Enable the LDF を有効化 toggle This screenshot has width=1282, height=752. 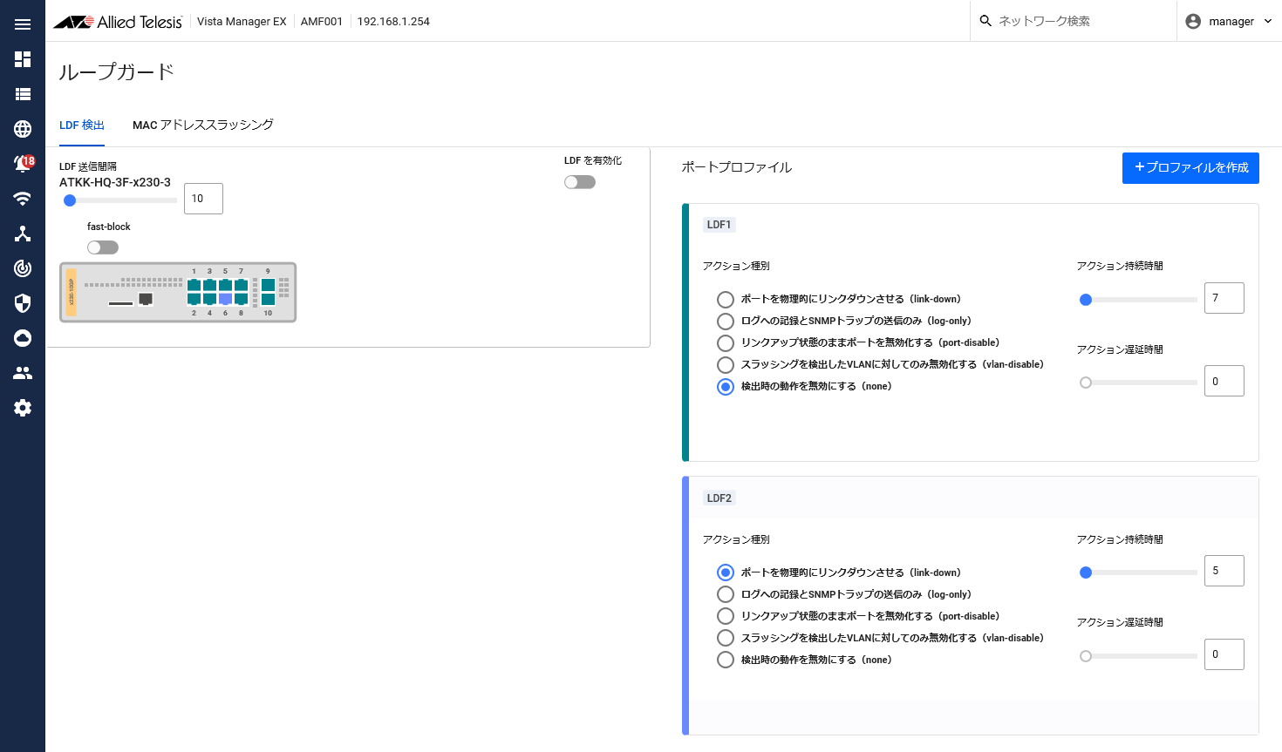click(x=580, y=182)
